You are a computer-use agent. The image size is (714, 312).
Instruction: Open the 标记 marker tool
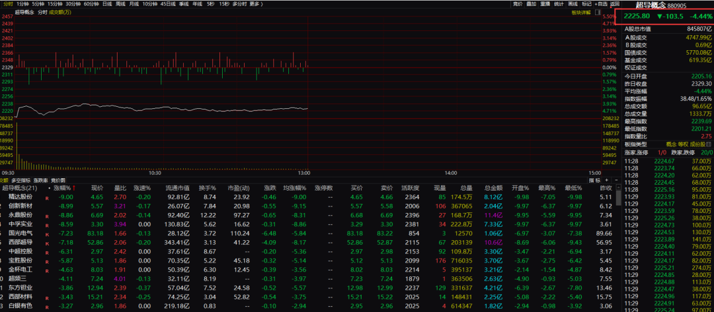click(586, 4)
